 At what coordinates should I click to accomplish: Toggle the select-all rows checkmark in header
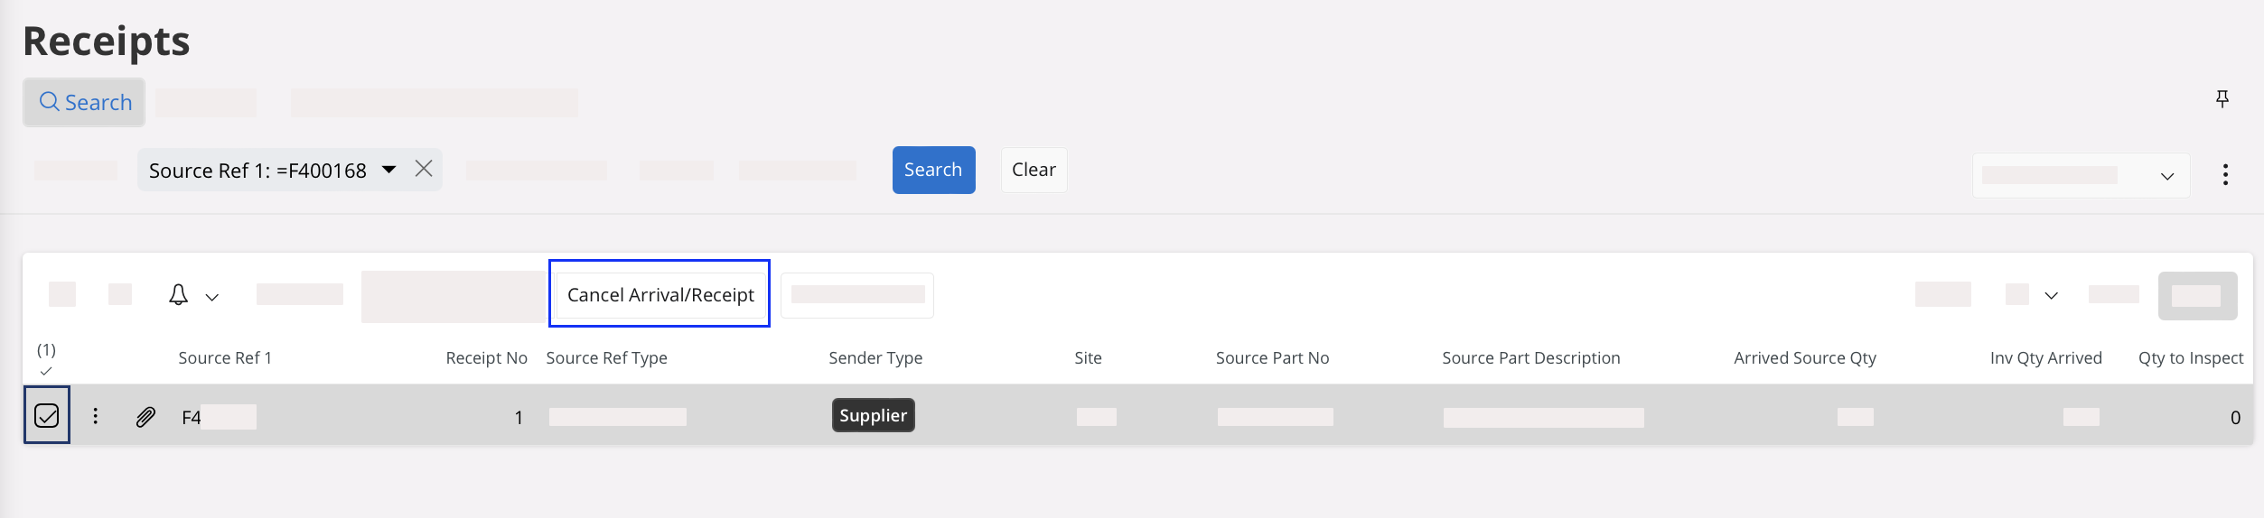point(46,371)
